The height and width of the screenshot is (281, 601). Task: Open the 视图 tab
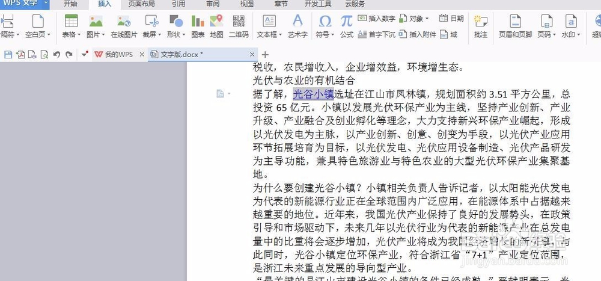[247, 4]
